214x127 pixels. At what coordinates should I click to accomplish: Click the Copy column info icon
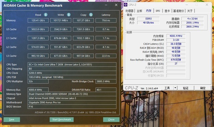(x=91, y=15)
